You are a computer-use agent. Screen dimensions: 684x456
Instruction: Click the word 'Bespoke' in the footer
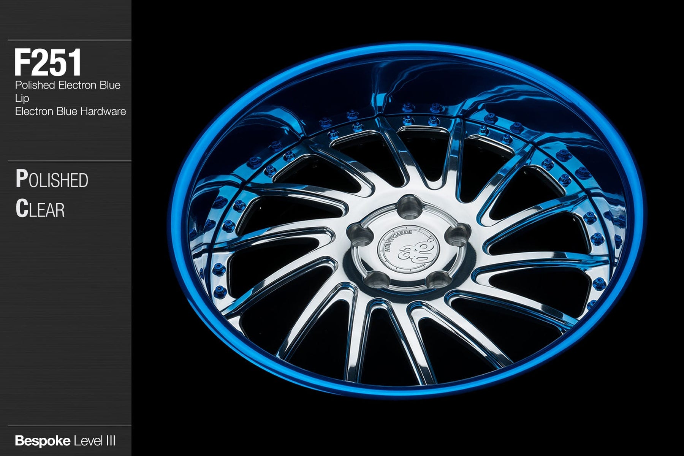pyautogui.click(x=43, y=441)
